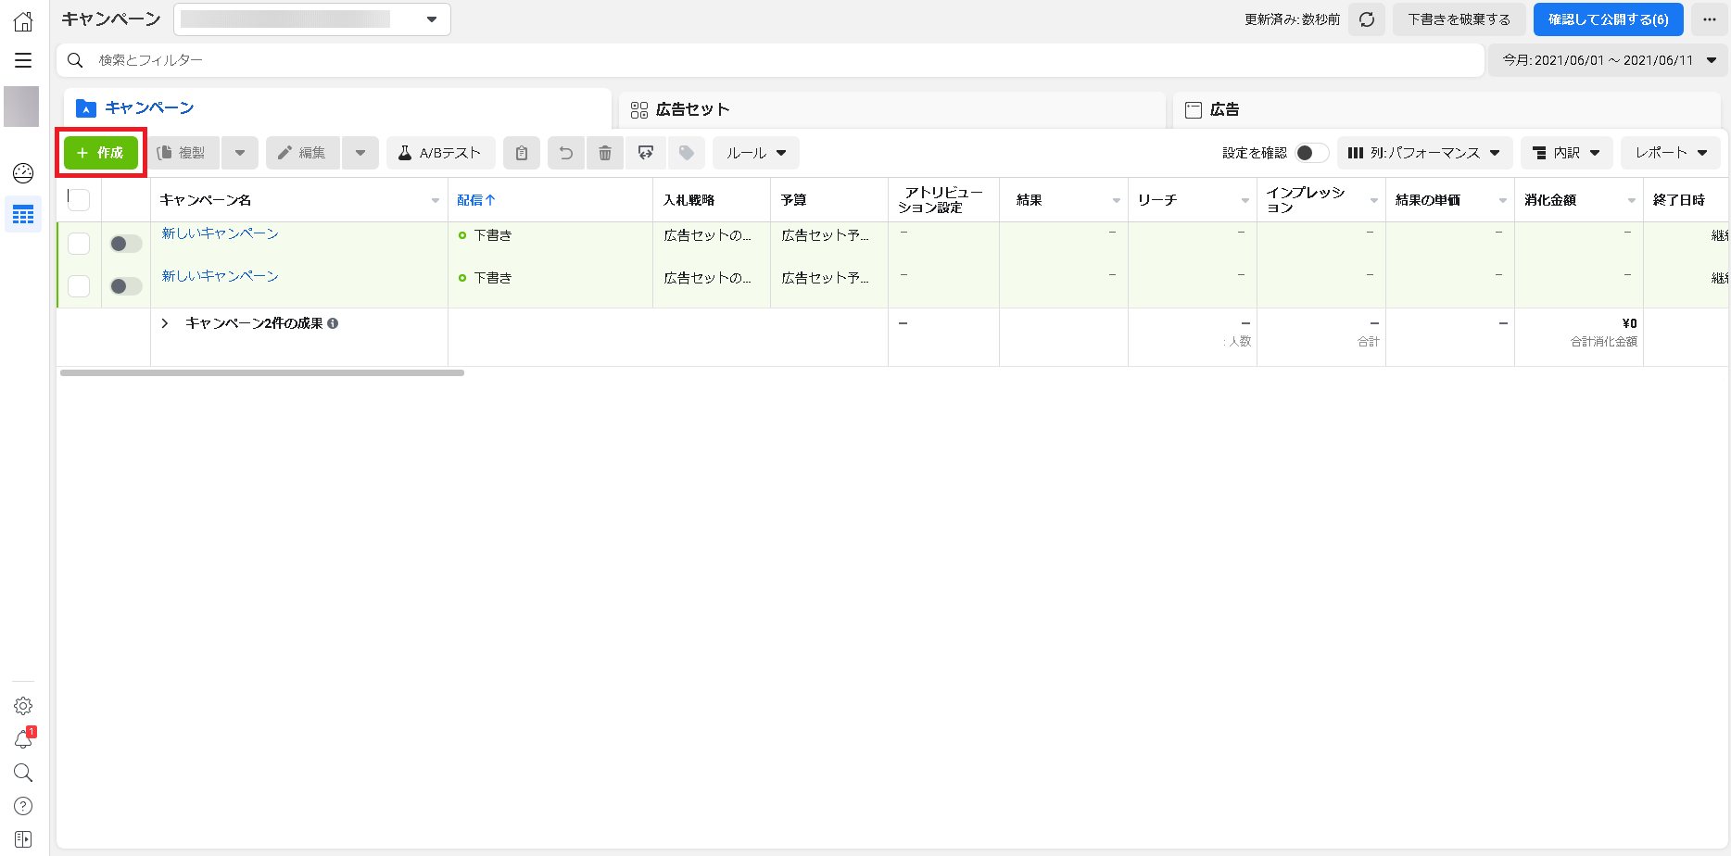Click 予算 column header
This screenshot has height=856, width=1731.
click(x=793, y=200)
